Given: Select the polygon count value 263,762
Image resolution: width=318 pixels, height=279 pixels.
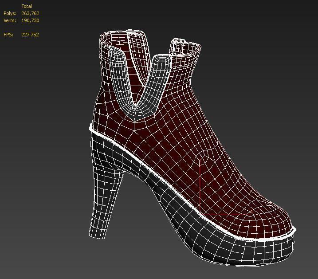Looking at the screenshot, I should pyautogui.click(x=30, y=13).
